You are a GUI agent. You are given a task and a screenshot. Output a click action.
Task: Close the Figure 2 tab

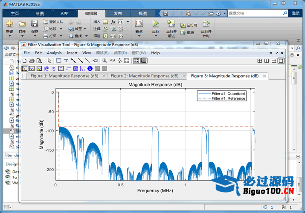[184, 76]
